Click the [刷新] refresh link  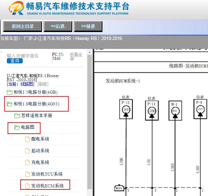[43, 84]
